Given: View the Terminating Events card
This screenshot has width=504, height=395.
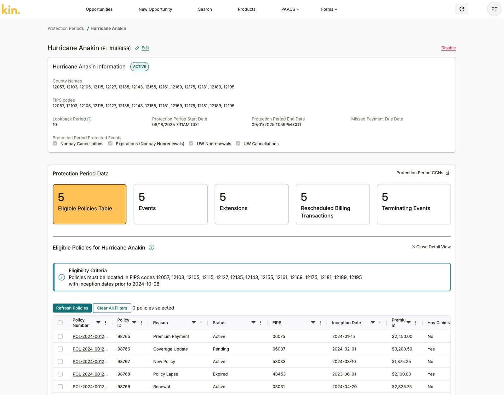Looking at the screenshot, I should point(414,204).
